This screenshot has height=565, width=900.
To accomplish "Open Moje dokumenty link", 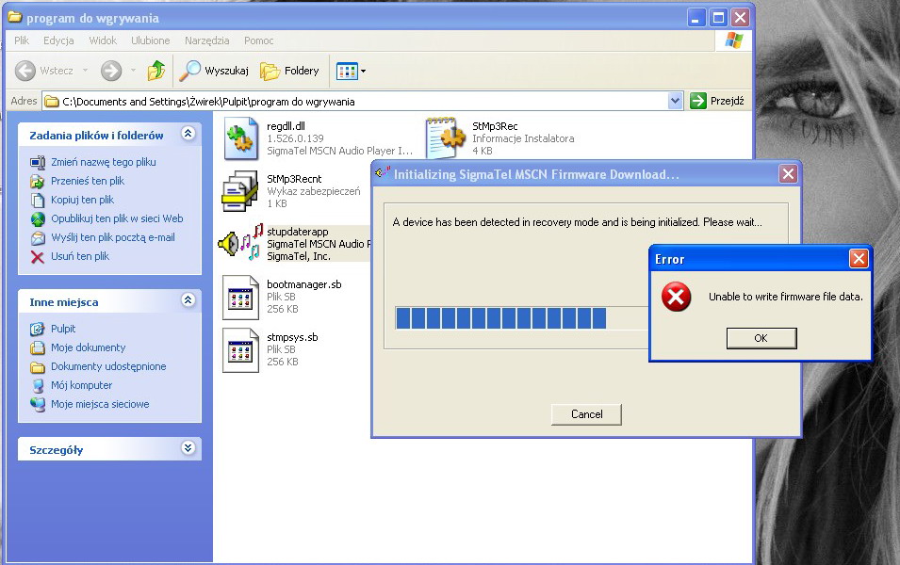I will tap(88, 347).
